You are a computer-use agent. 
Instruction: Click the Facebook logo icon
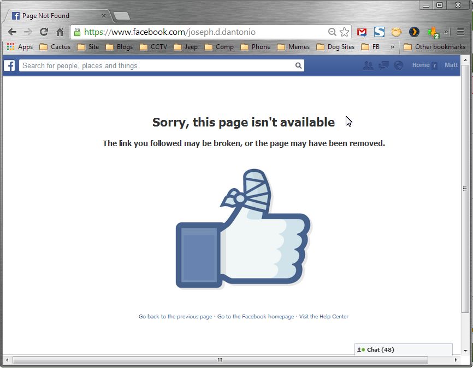[x=9, y=65]
